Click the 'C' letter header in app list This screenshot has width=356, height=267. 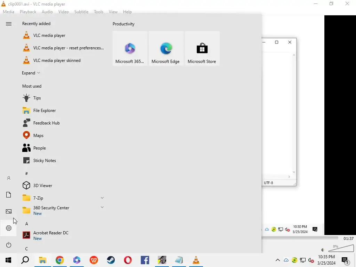click(26, 249)
